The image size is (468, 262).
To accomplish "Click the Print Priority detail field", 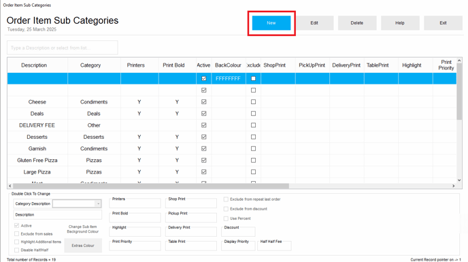I will pos(135,246).
